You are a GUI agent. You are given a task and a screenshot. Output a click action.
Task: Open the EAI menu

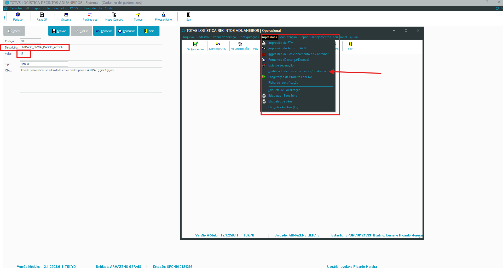point(27,8)
